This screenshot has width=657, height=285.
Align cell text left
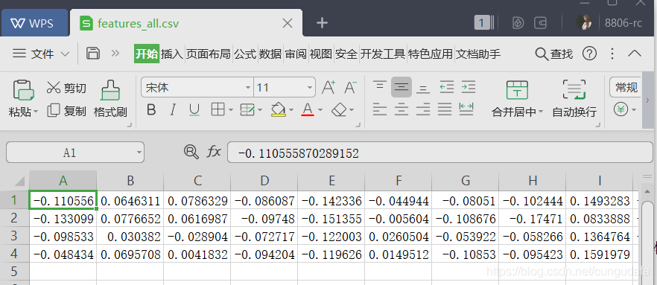point(380,109)
